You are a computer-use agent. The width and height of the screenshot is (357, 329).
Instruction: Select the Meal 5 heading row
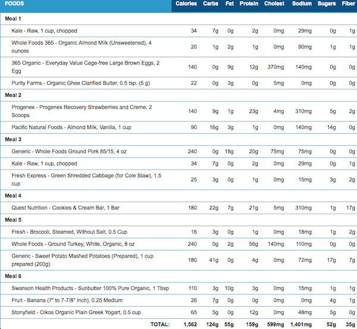click(178, 220)
